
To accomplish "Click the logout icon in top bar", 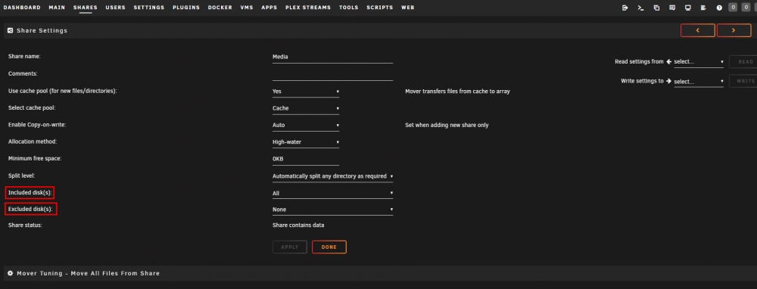I will pos(625,8).
